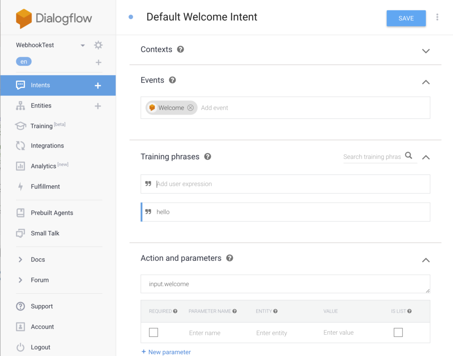Click the plus icon to create new intent
This screenshot has width=453, height=356.
[98, 85]
